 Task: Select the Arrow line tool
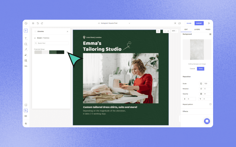(26, 49)
